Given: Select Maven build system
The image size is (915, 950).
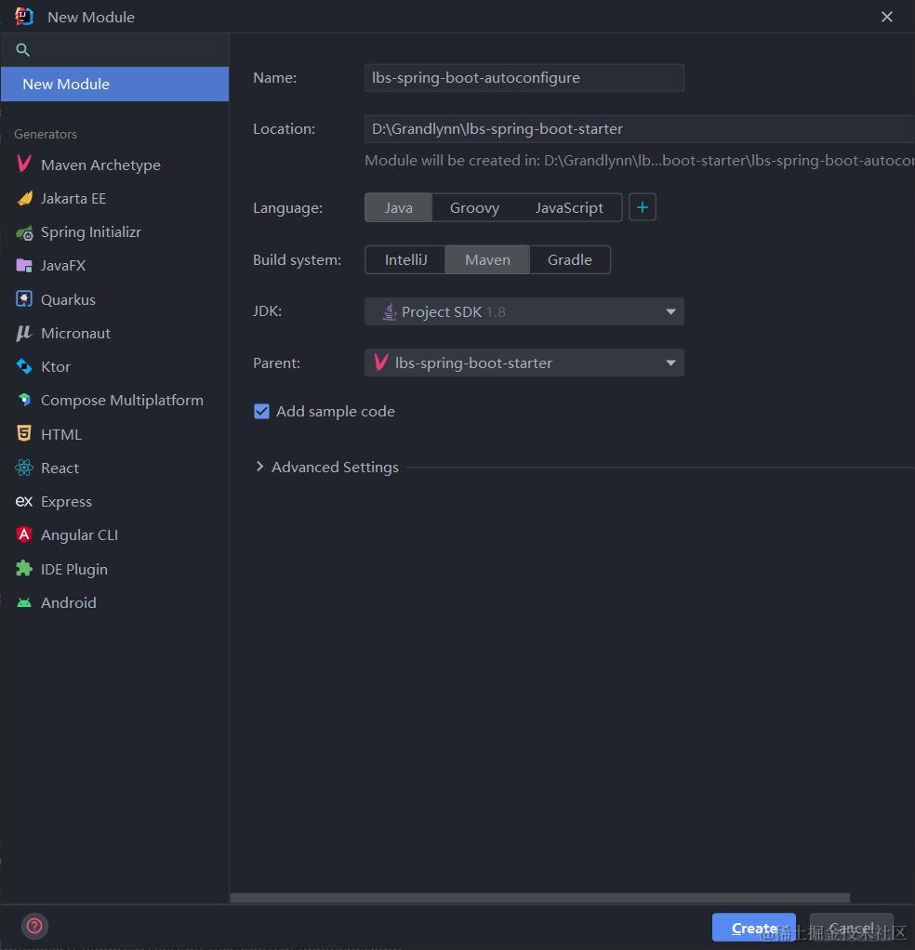Looking at the screenshot, I should click(x=487, y=260).
